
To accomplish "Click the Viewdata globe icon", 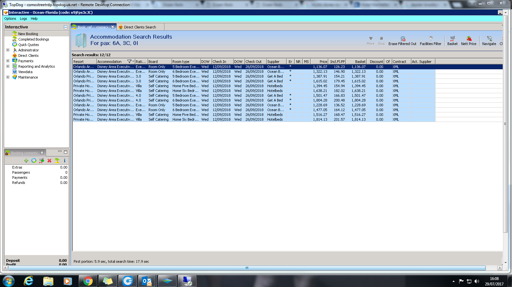I will [15, 72].
